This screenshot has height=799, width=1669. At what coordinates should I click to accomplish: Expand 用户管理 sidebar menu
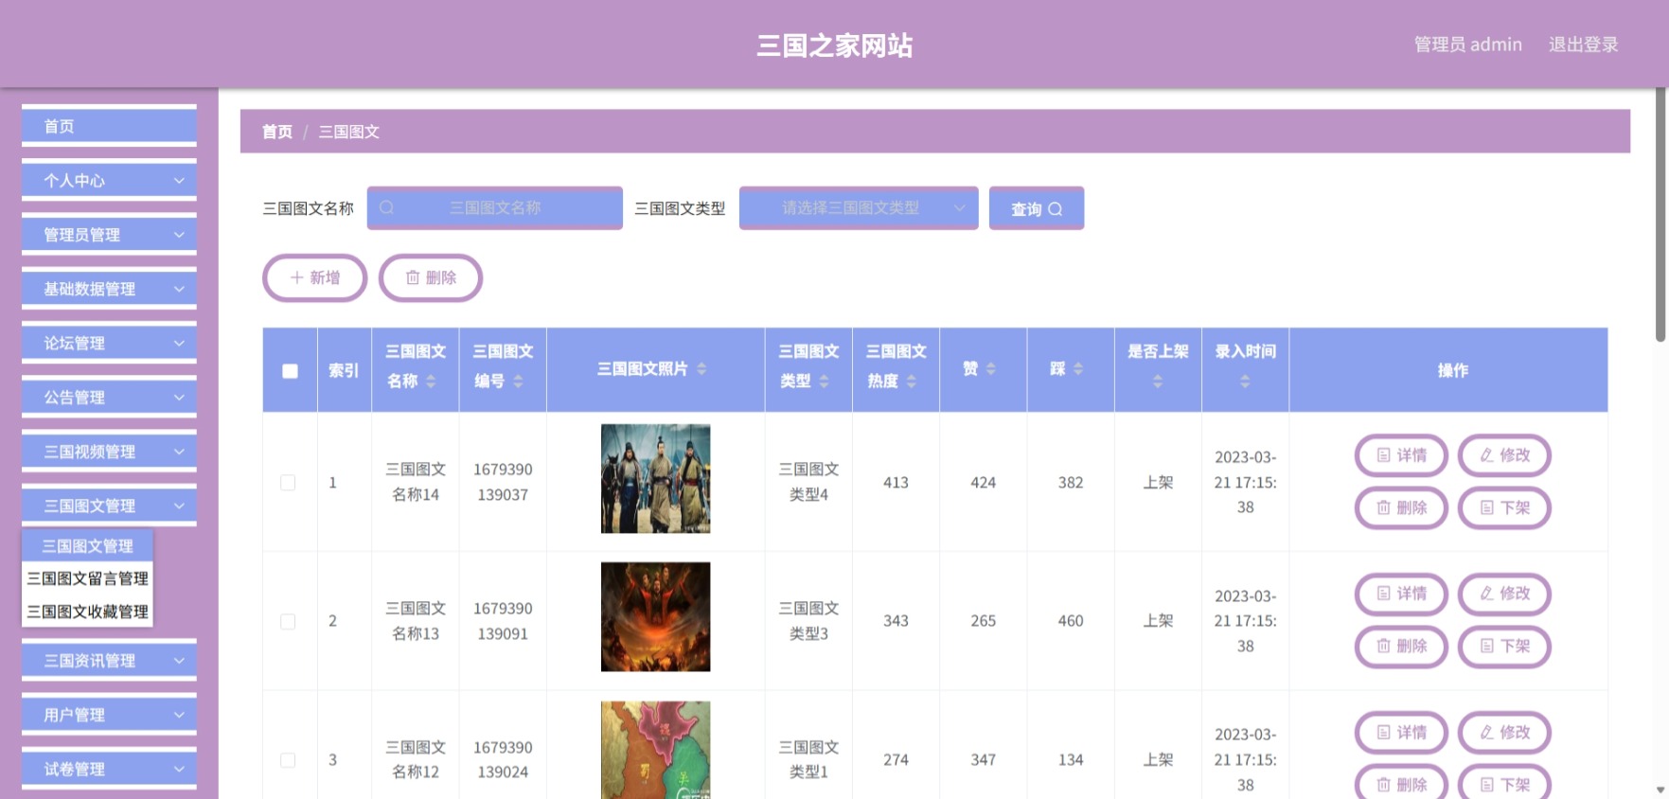coord(109,715)
